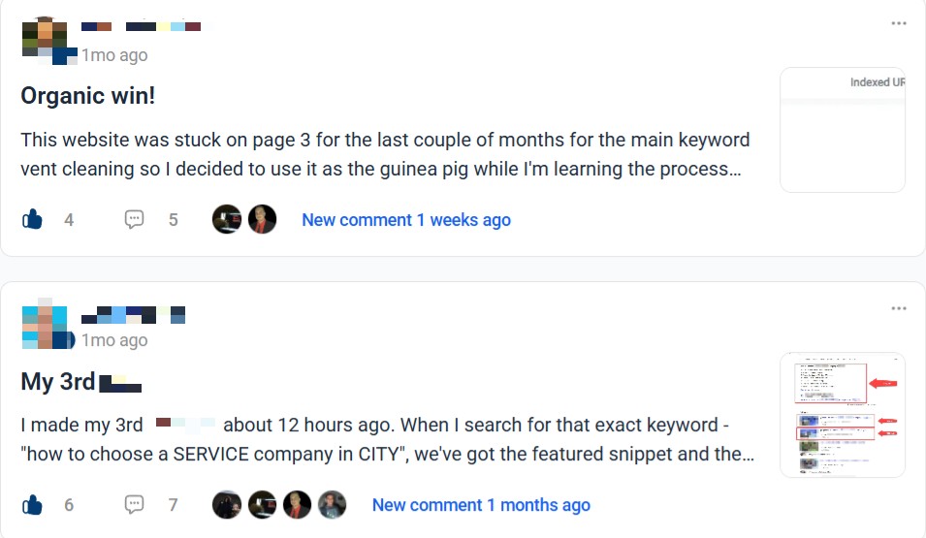Open the three-dot menu on "My 3rd" post

click(899, 308)
